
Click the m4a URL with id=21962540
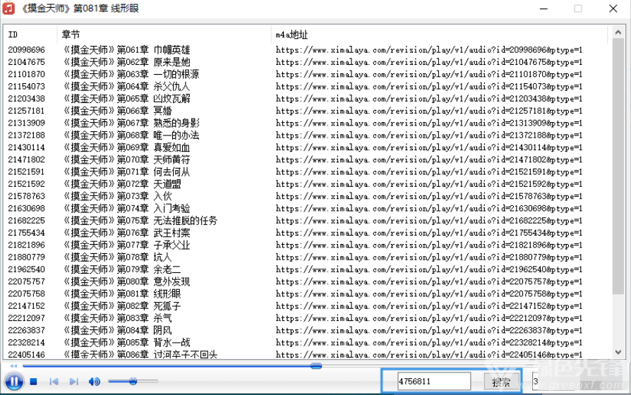pyautogui.click(x=429, y=269)
